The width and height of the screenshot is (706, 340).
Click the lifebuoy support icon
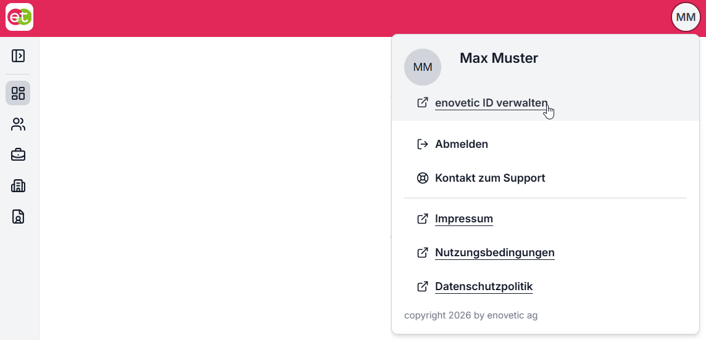(x=422, y=178)
